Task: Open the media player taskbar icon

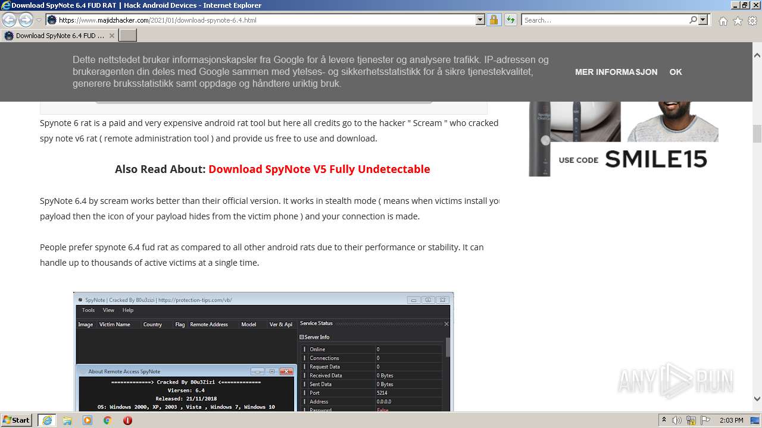Action: pos(88,420)
